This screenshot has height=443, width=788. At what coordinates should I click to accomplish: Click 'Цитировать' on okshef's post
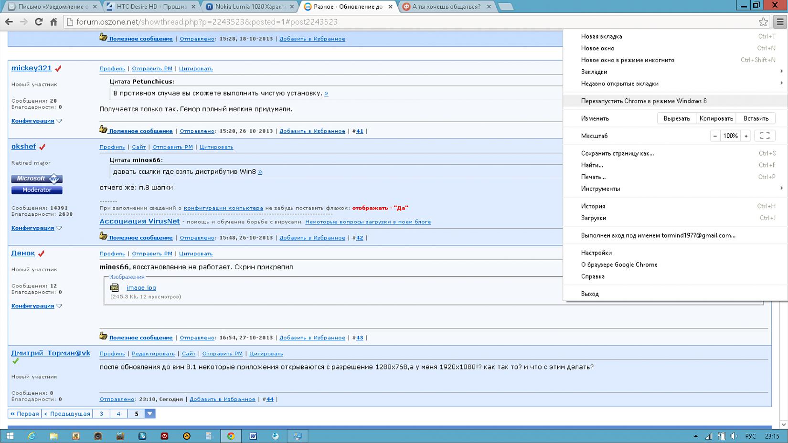pos(216,147)
